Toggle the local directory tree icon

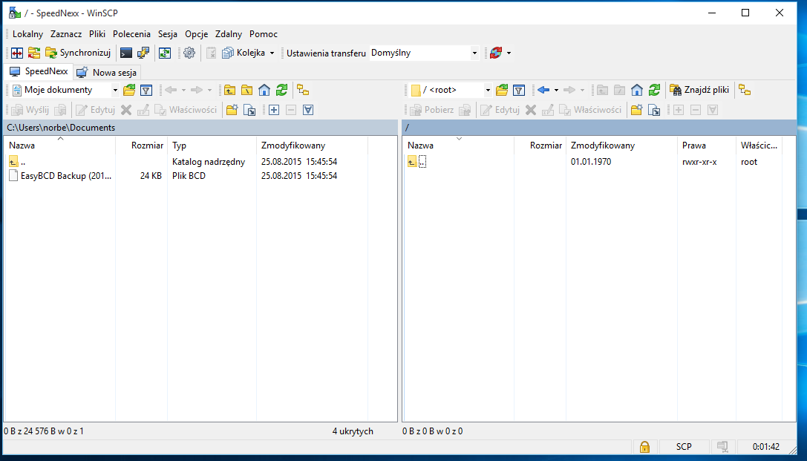tap(303, 90)
